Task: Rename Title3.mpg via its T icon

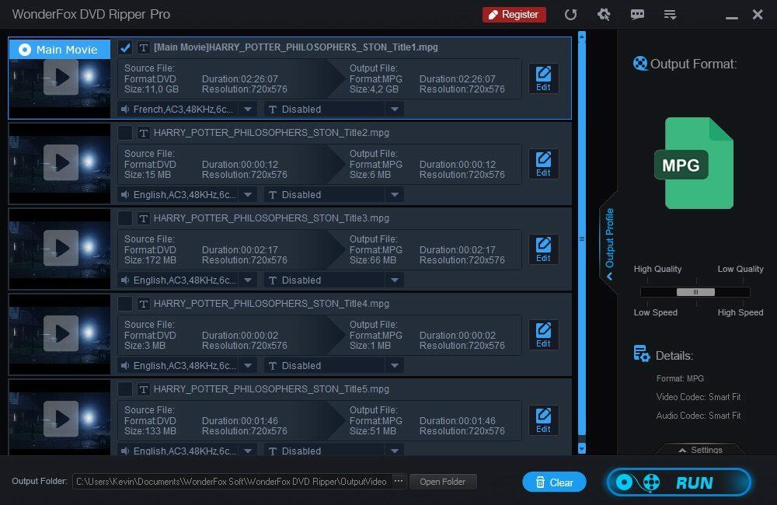Action: [143, 218]
